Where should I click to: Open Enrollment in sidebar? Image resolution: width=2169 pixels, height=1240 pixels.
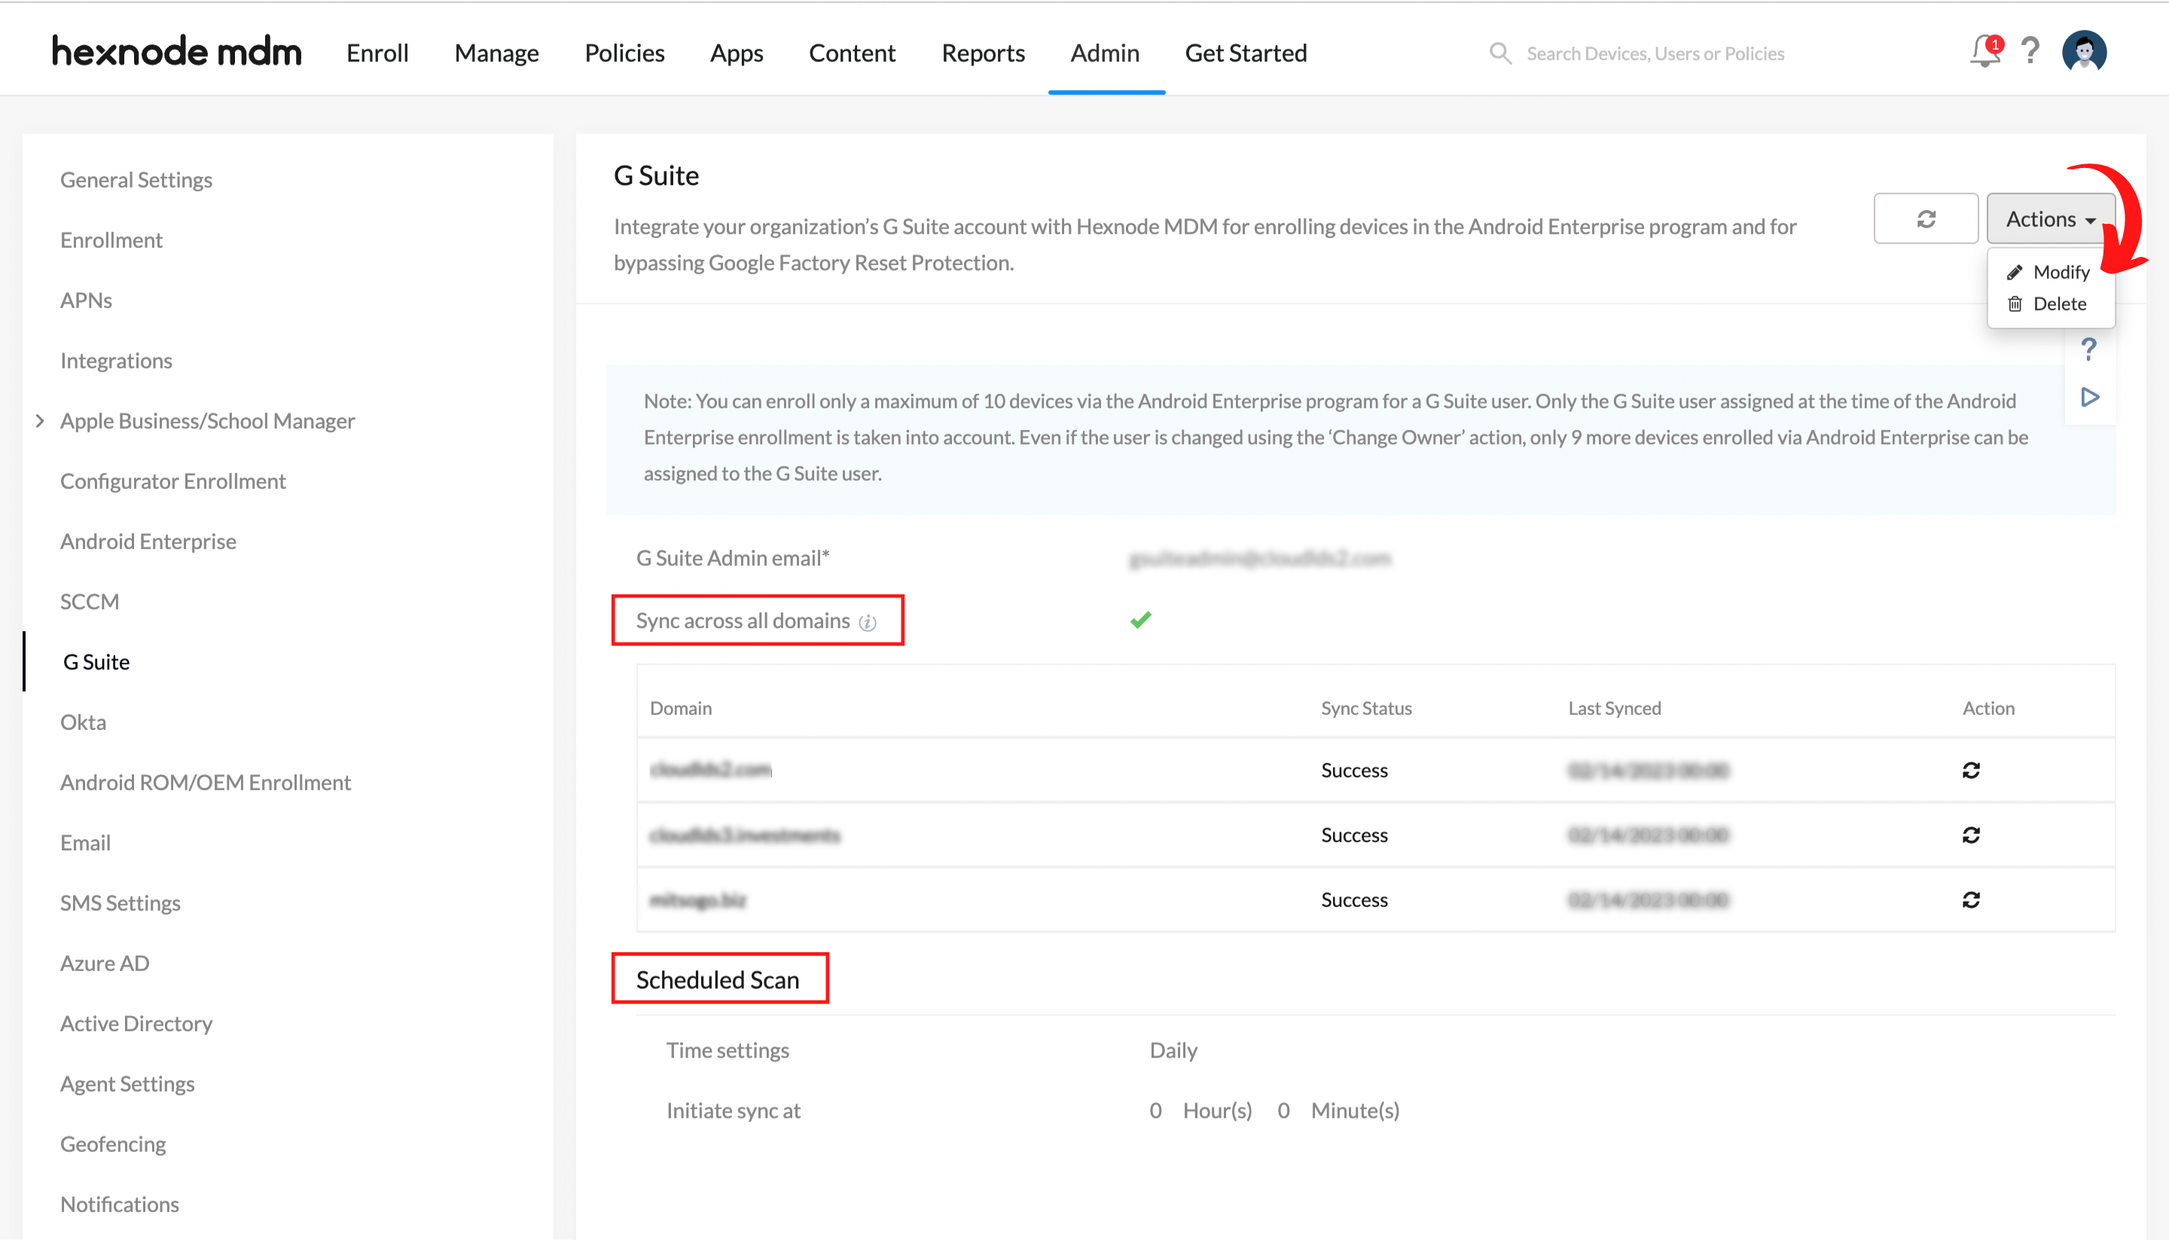[111, 240]
